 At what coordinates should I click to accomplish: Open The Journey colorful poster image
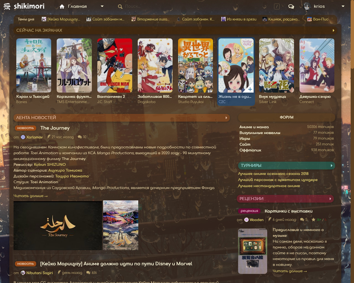tap(121, 225)
